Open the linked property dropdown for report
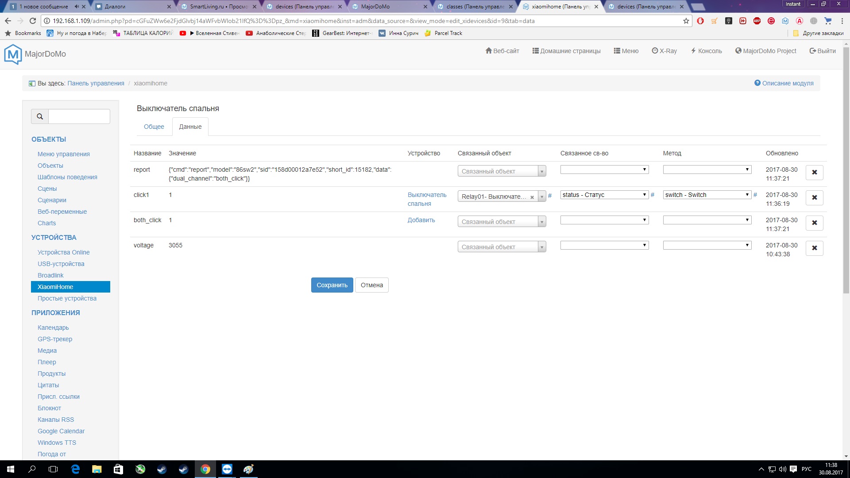This screenshot has height=478, width=850. coord(604,170)
